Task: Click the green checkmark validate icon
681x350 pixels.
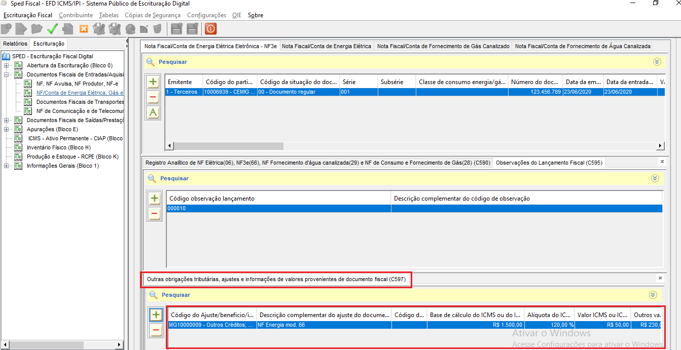Action: [x=52, y=29]
